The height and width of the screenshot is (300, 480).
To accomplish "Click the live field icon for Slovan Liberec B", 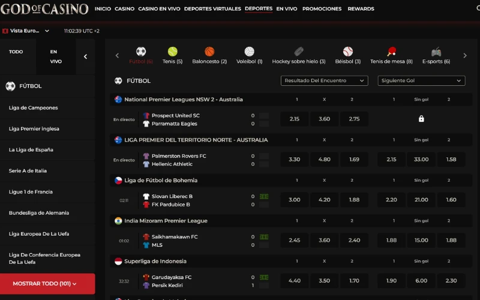I will pyautogui.click(x=264, y=197).
